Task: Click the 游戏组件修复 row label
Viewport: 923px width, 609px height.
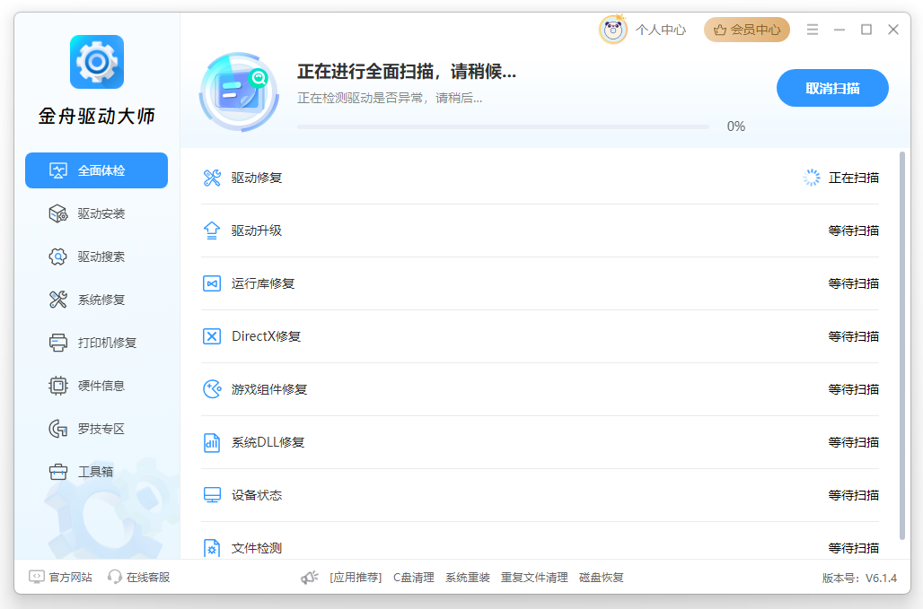Action: (269, 389)
